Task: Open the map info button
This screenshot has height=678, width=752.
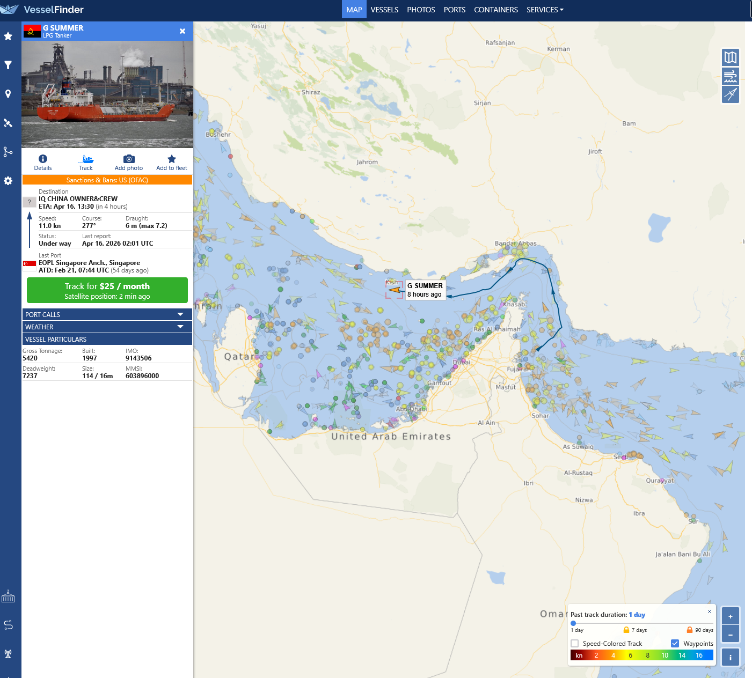Action: tap(731, 657)
